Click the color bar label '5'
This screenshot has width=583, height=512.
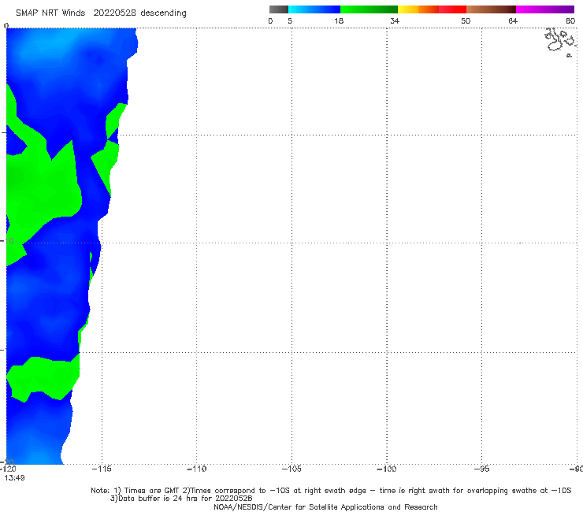pyautogui.click(x=290, y=20)
